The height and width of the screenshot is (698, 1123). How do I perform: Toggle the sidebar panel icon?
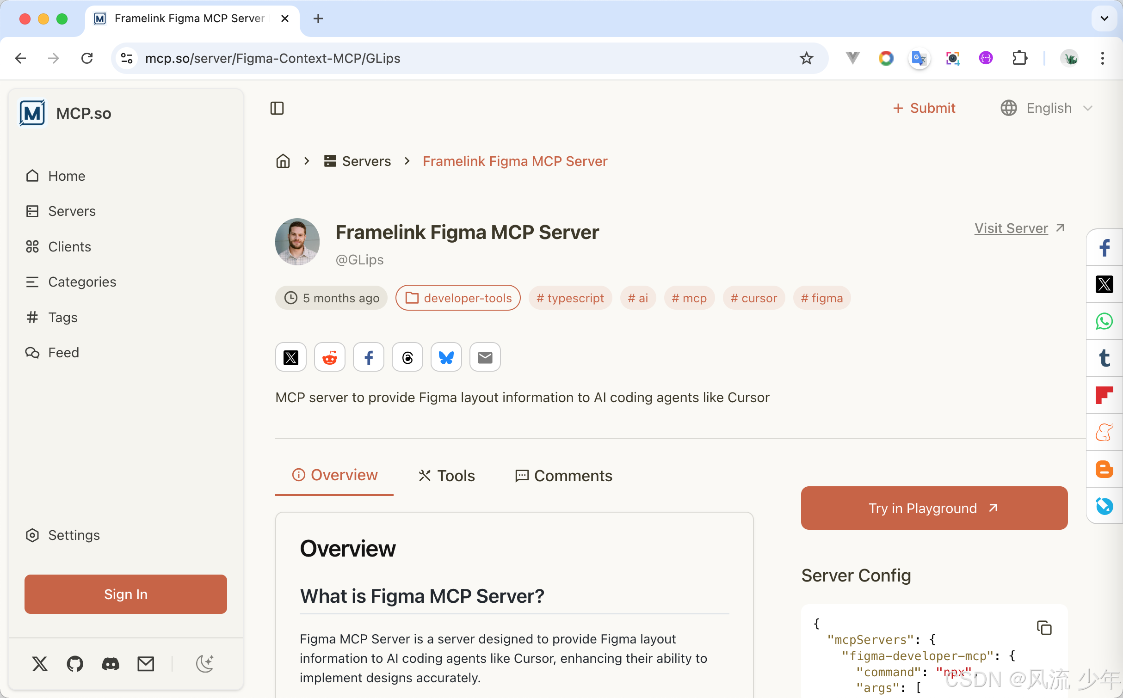point(277,108)
